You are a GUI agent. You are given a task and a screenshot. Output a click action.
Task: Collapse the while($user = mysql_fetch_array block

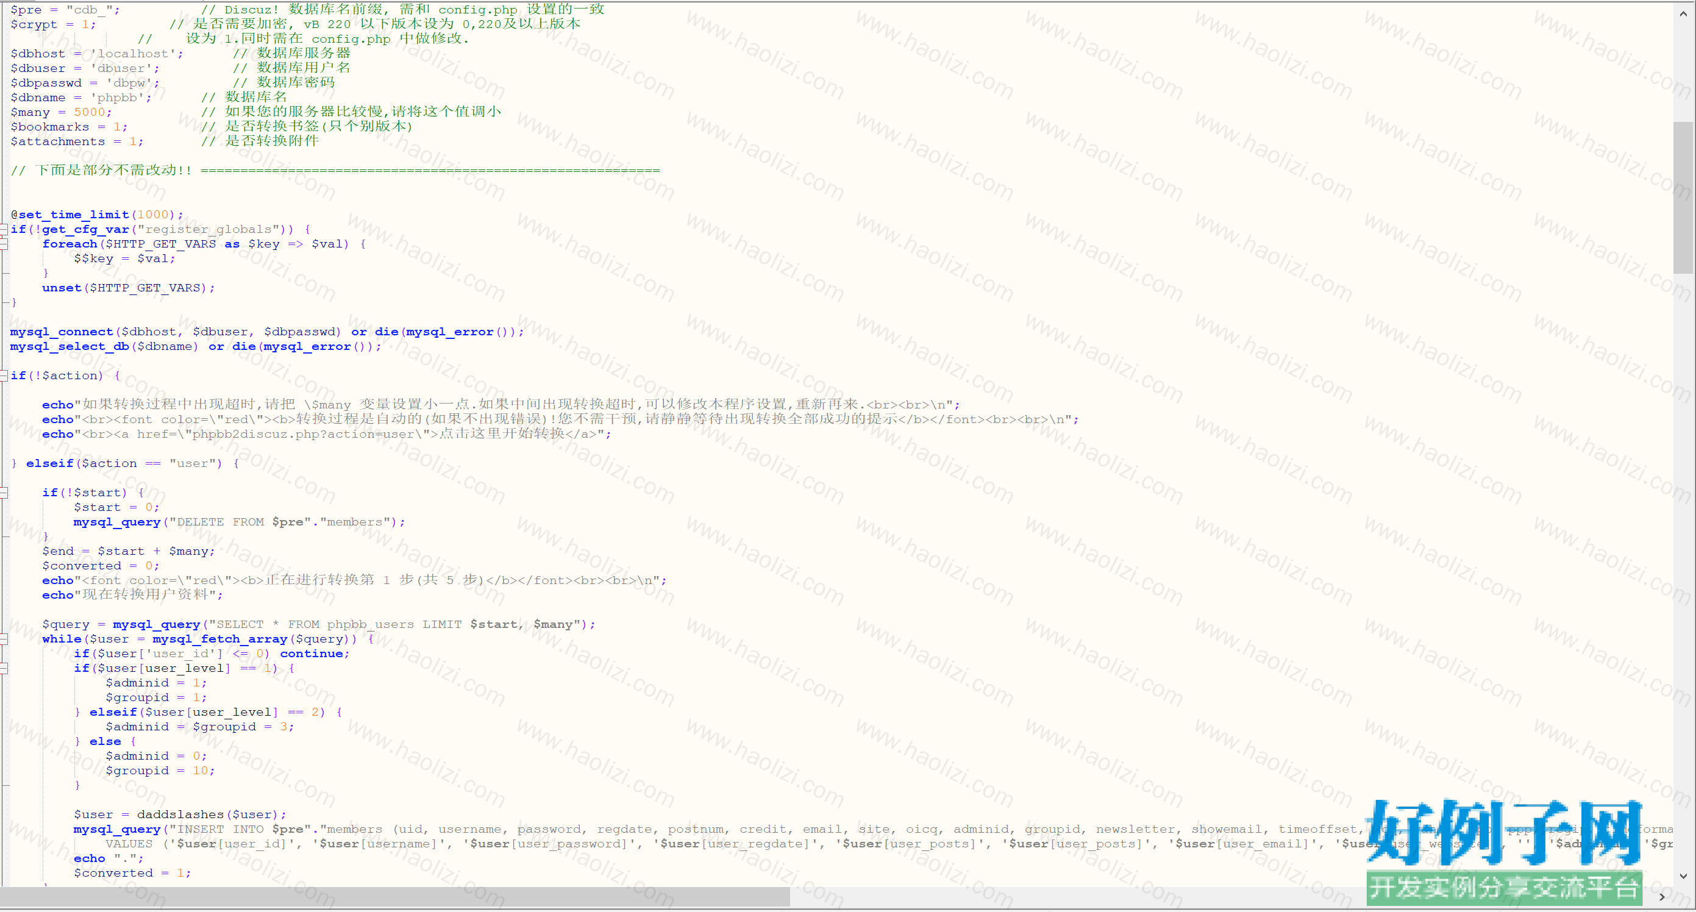coord(3,639)
